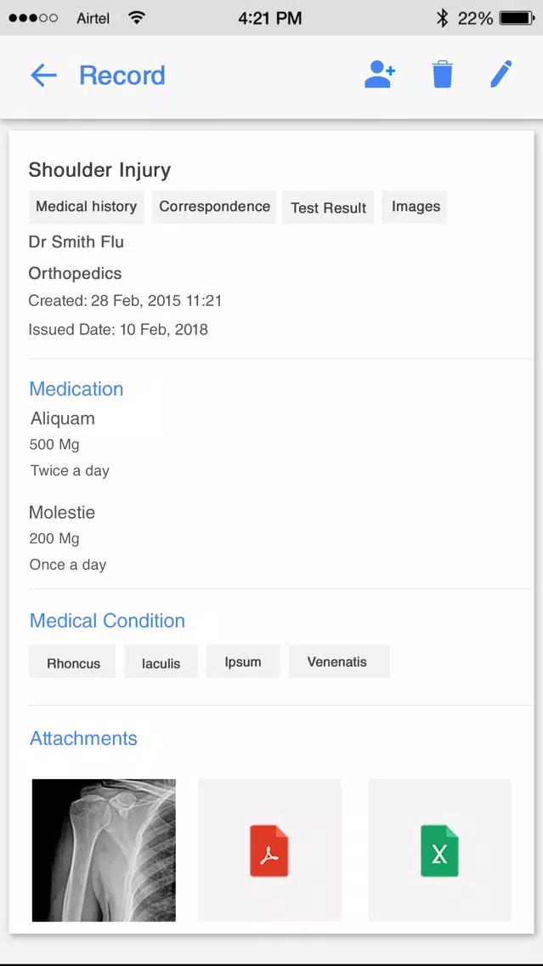
Task: Select the Medical history tag
Action: 86,207
